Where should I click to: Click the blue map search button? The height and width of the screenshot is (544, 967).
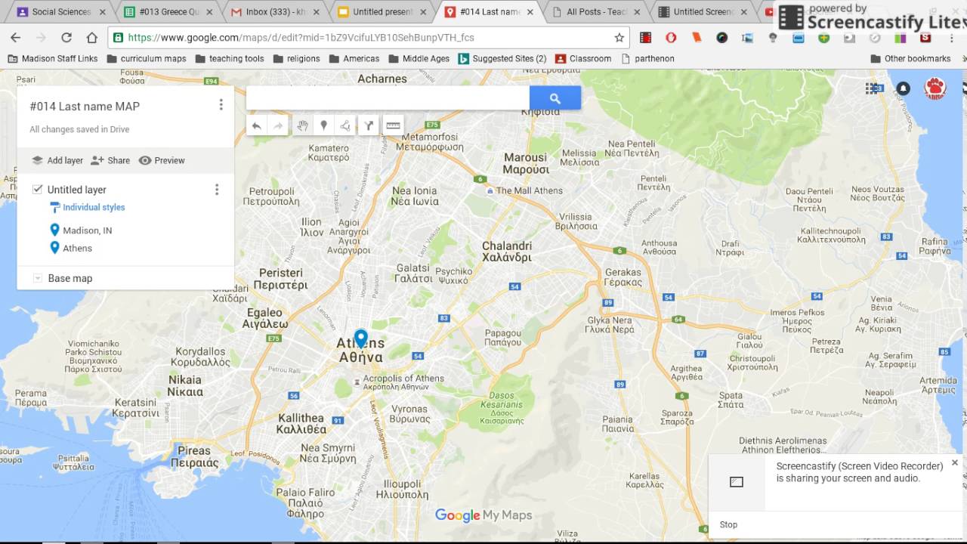[555, 98]
